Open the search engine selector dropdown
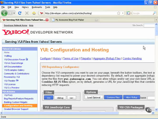 coord(131,13)
